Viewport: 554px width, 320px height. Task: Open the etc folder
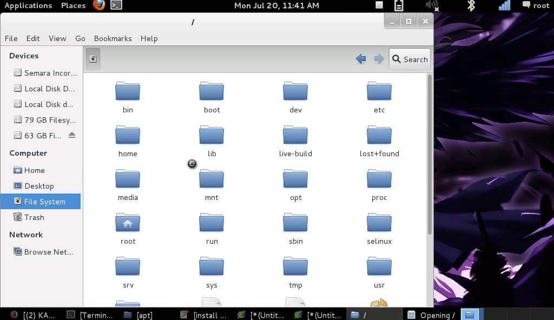pos(379,91)
